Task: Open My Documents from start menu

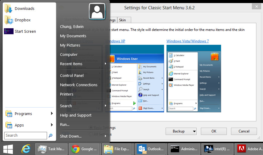Action: pos(73,36)
